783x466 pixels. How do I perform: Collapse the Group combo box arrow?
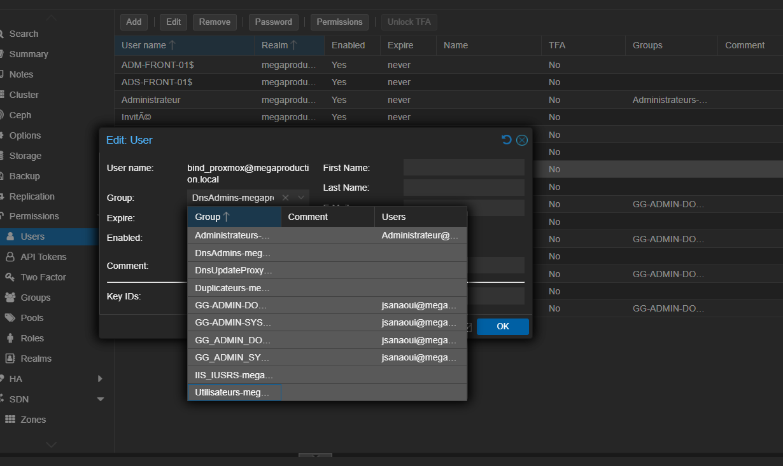(301, 198)
